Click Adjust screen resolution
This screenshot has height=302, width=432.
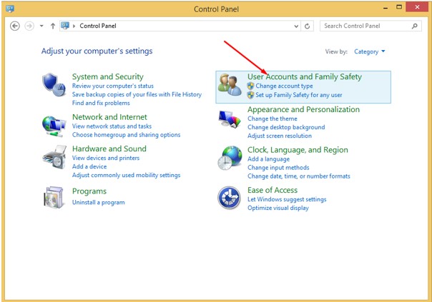[x=280, y=136]
